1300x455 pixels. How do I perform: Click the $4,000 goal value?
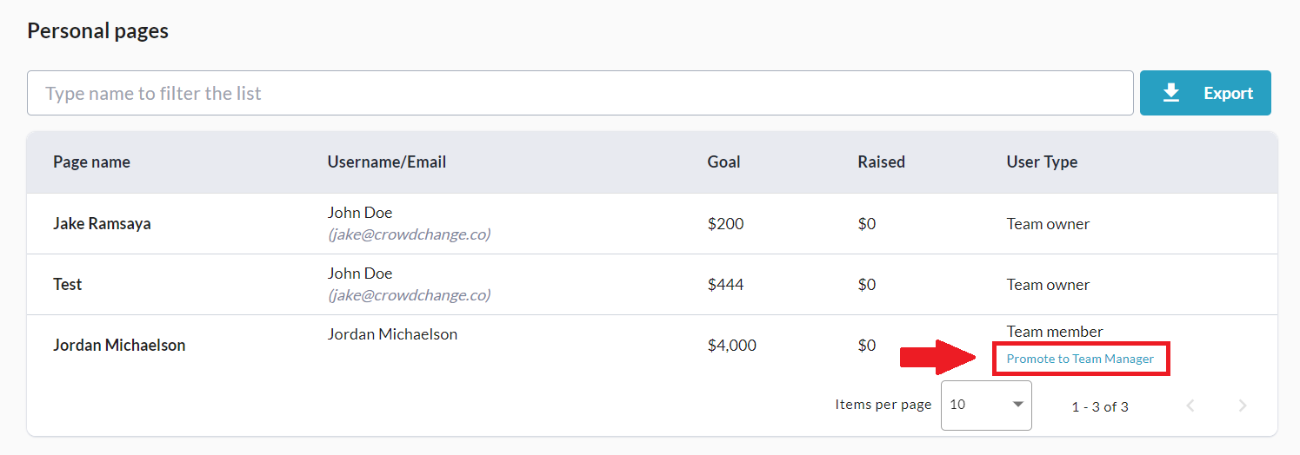click(x=731, y=345)
